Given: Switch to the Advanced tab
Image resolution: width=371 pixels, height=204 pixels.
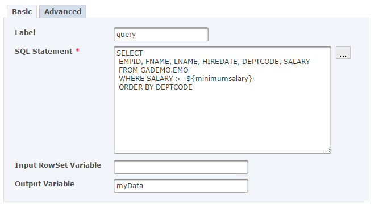Looking at the screenshot, I should tap(62, 11).
